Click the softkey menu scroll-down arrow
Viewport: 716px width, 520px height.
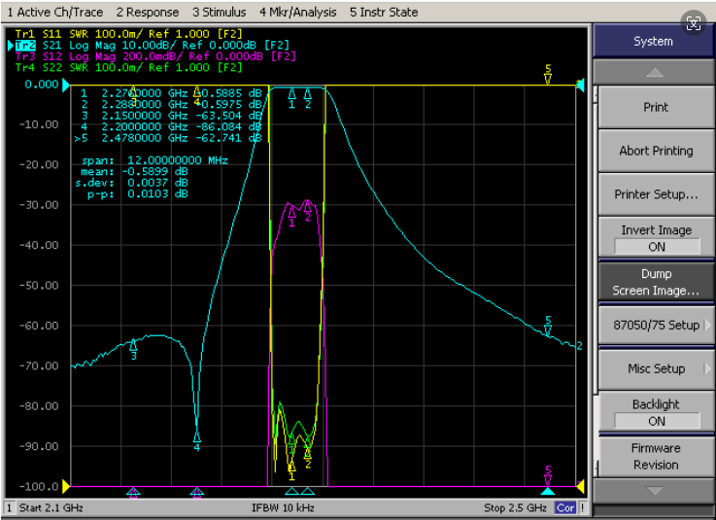pos(654,491)
